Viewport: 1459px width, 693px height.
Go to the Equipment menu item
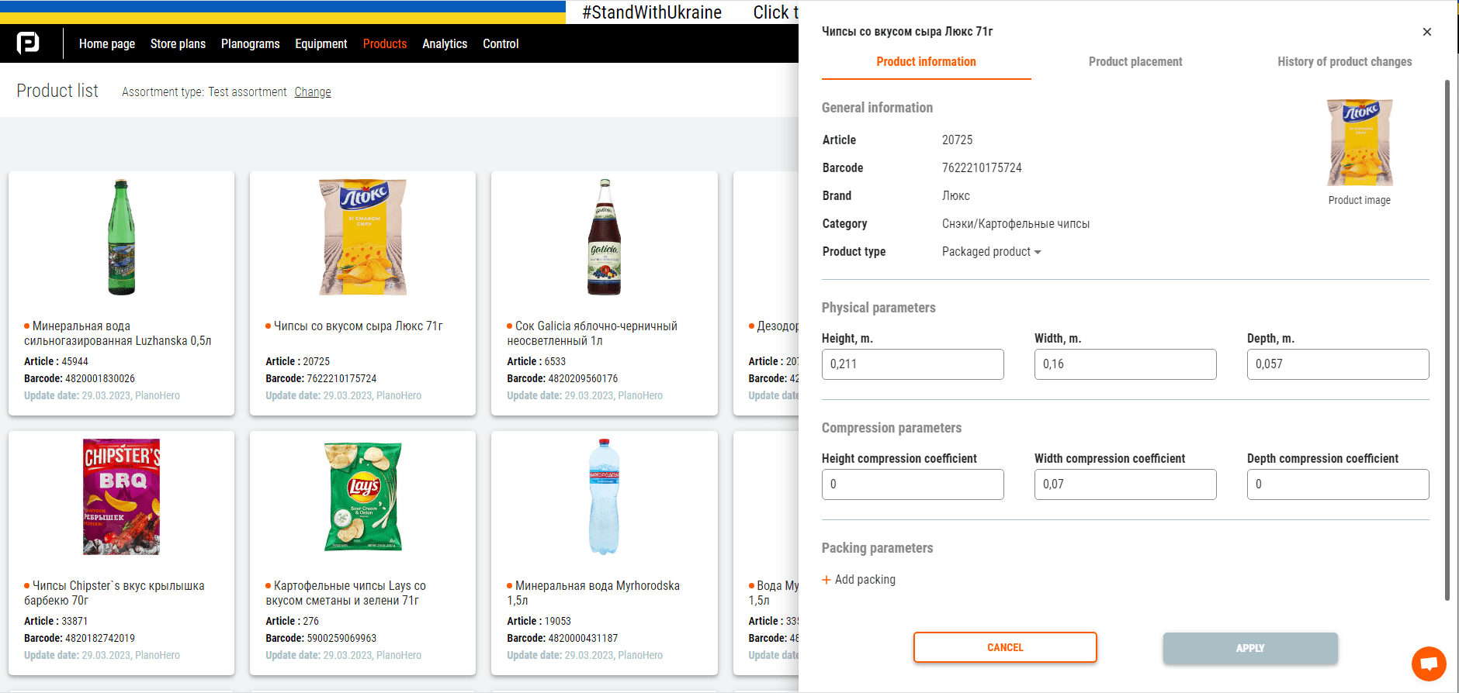(321, 43)
